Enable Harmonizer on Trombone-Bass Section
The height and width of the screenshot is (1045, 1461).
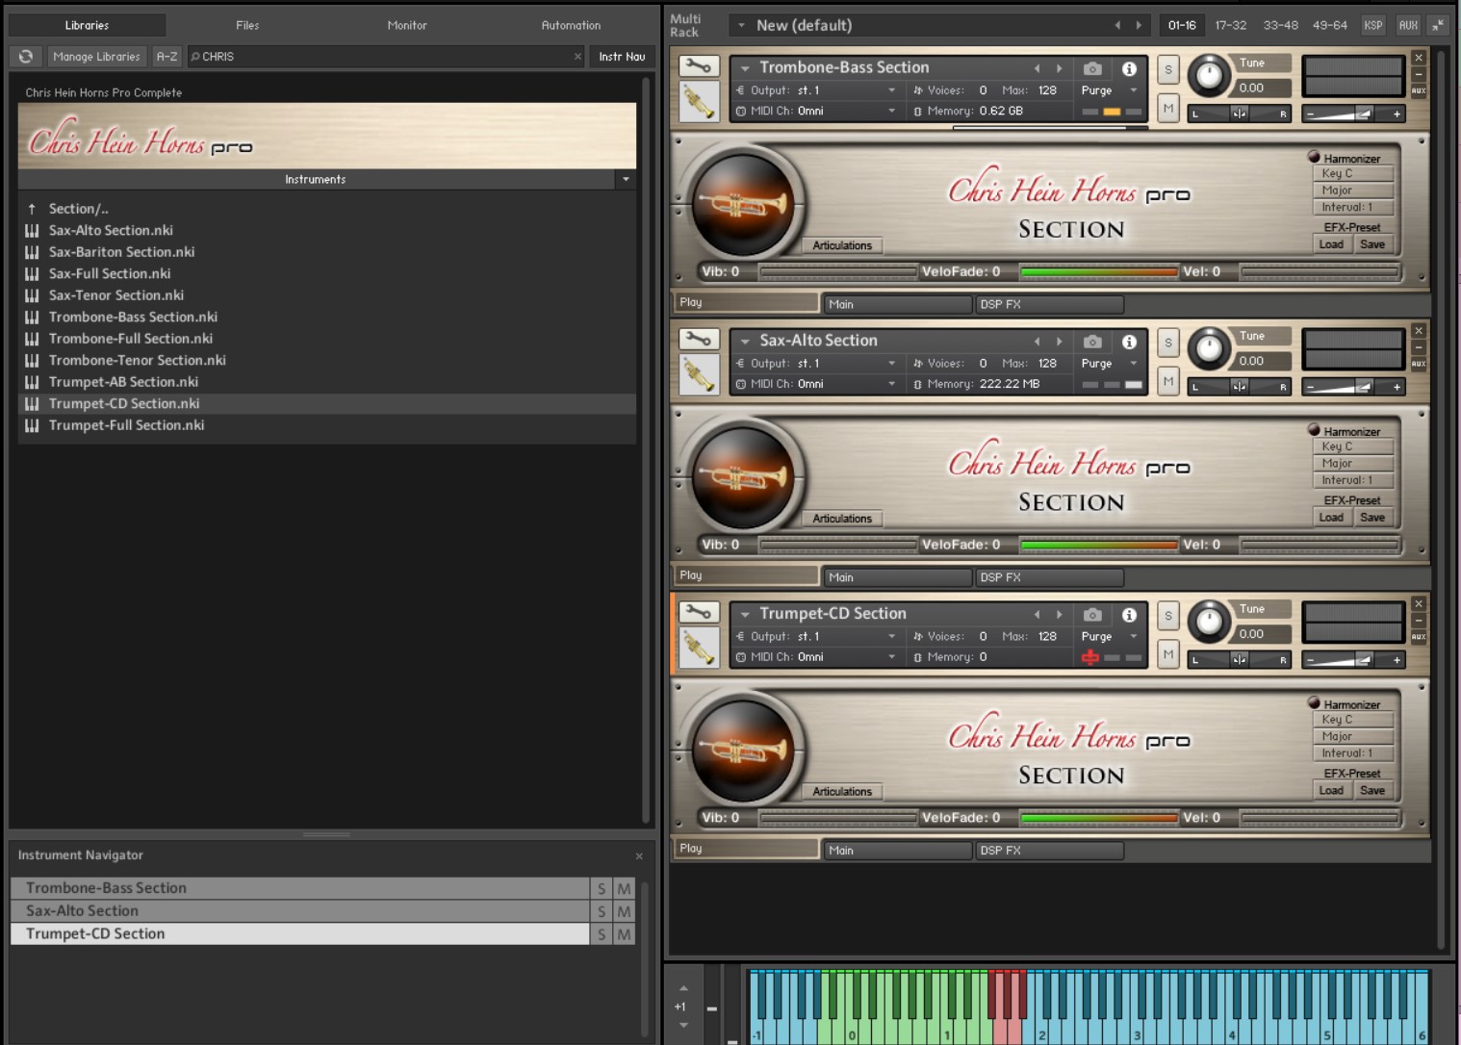1314,157
